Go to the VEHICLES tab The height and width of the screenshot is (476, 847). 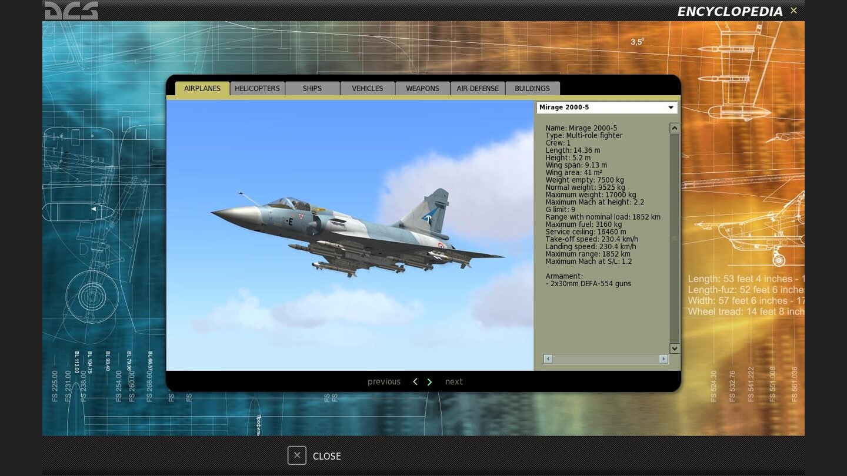point(368,88)
